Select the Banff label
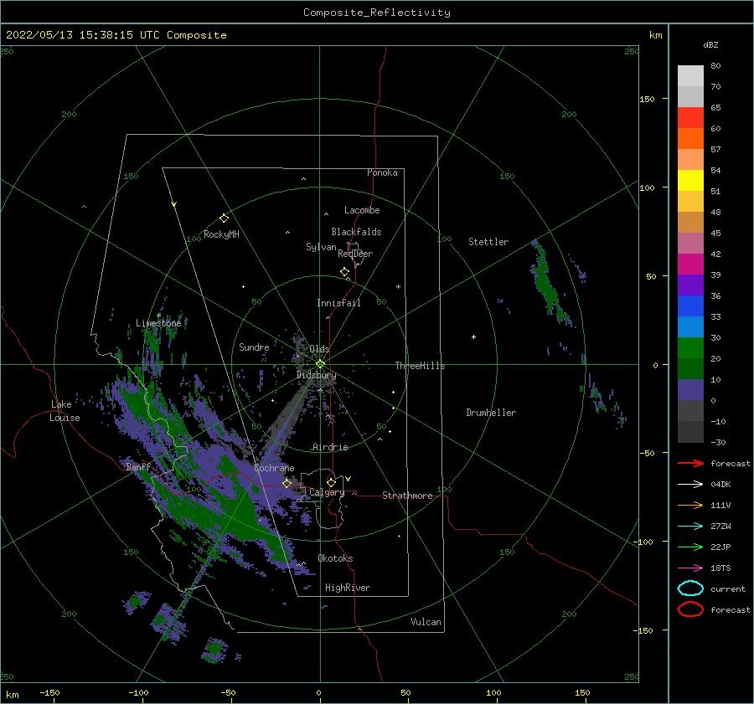This screenshot has height=704, width=754. point(138,466)
